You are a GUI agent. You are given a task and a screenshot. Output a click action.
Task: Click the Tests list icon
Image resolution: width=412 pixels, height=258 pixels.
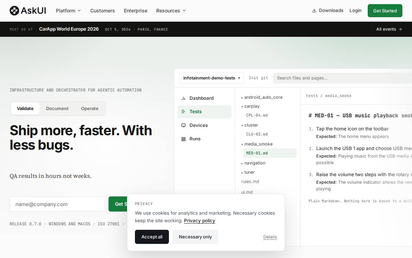(x=183, y=111)
